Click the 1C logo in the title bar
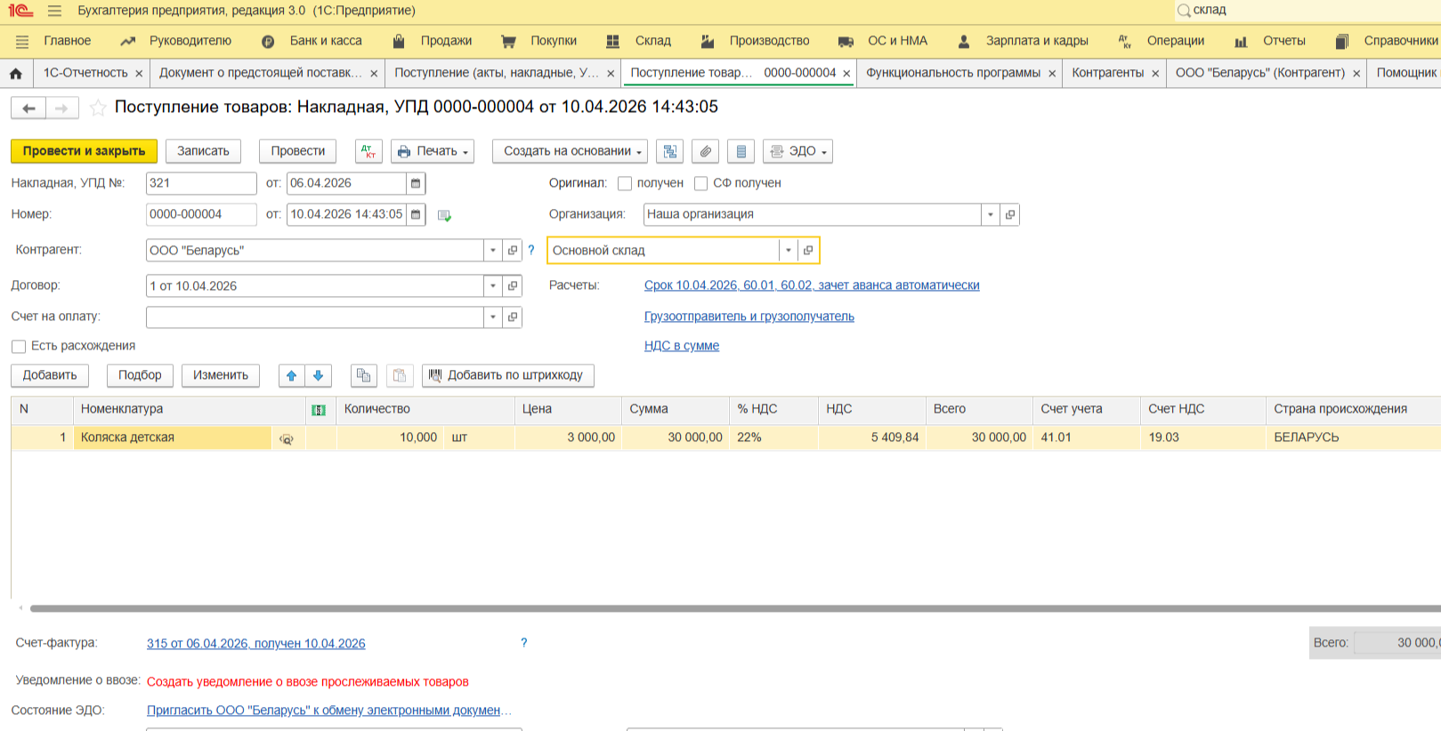 [20, 11]
